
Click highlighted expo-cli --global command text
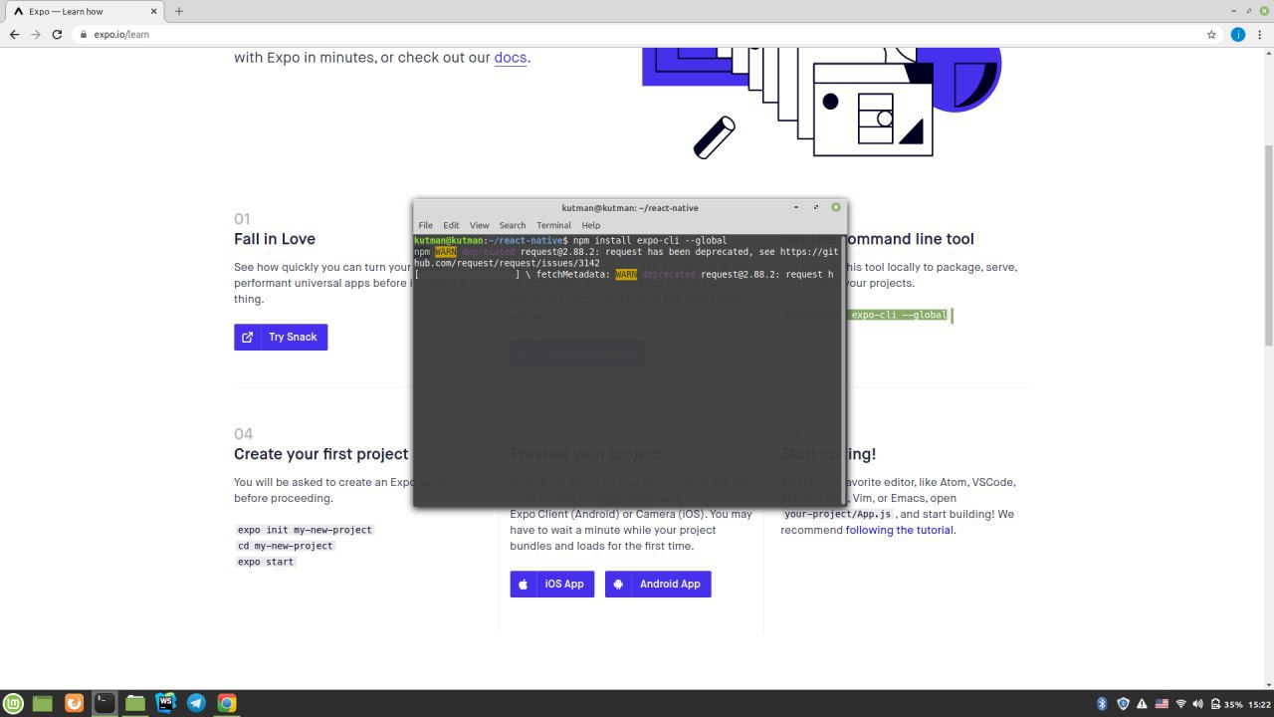(899, 315)
